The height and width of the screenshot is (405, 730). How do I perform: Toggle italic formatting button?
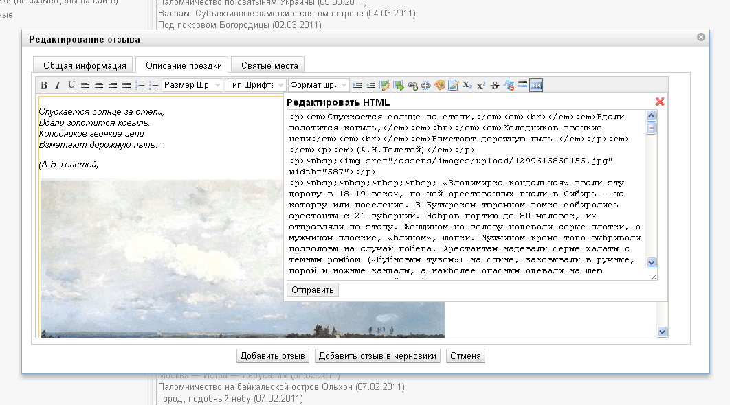(58, 86)
